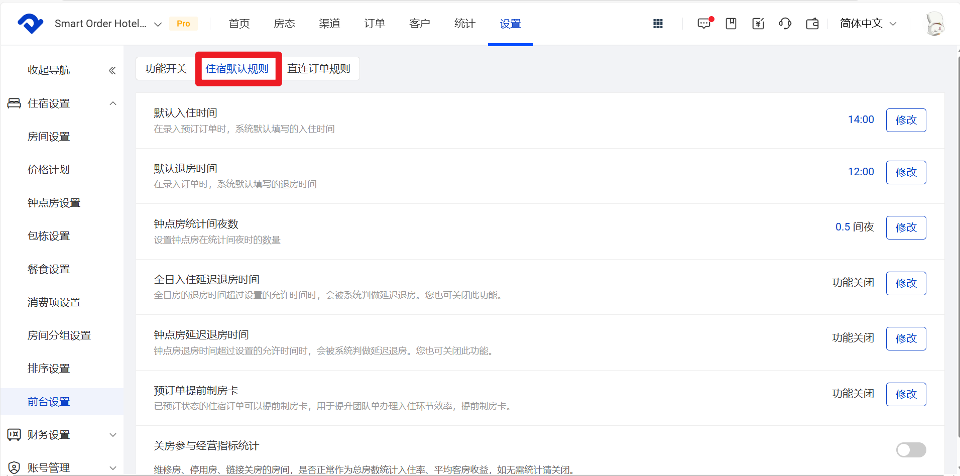Image resolution: width=960 pixels, height=476 pixels.
Task: Open the apps grid menu icon
Action: 658,24
